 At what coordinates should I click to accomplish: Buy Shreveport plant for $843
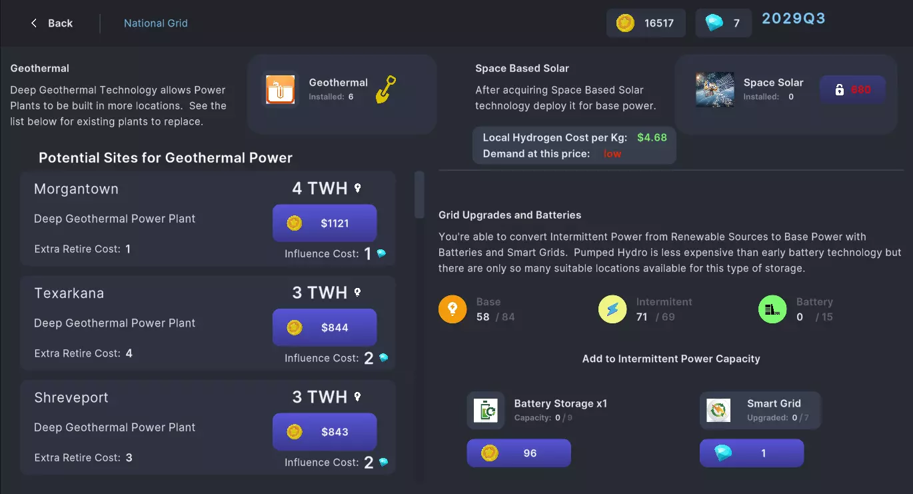[x=325, y=432]
